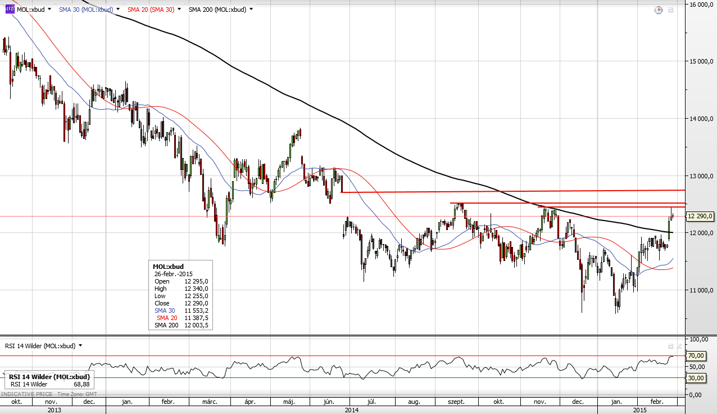717x414 pixels.
Task: Click the 2013 year label on time axis
Action: click(55, 410)
